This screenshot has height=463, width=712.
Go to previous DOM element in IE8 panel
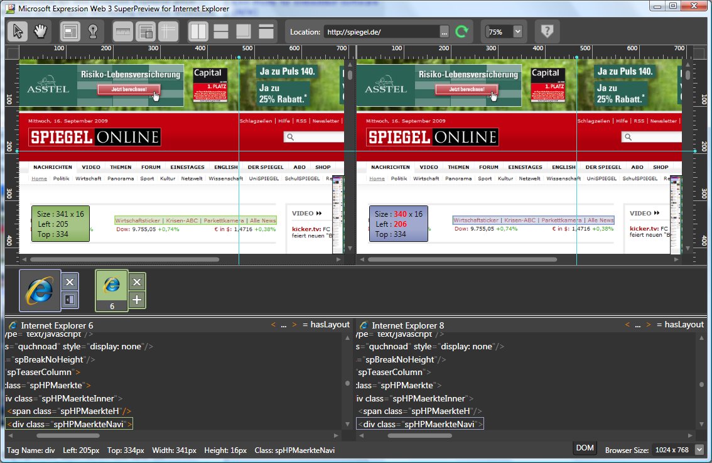pyautogui.click(x=627, y=324)
